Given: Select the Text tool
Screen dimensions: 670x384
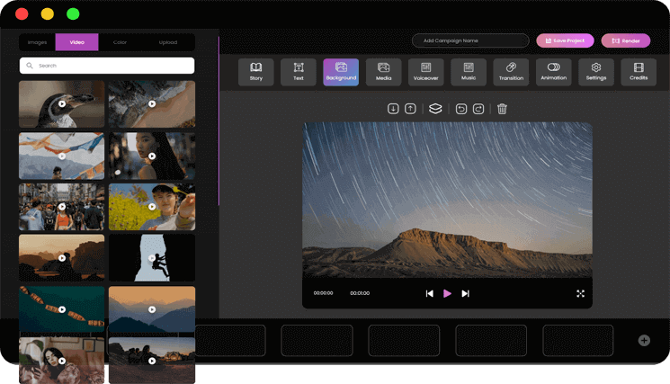Looking at the screenshot, I should click(x=299, y=72).
